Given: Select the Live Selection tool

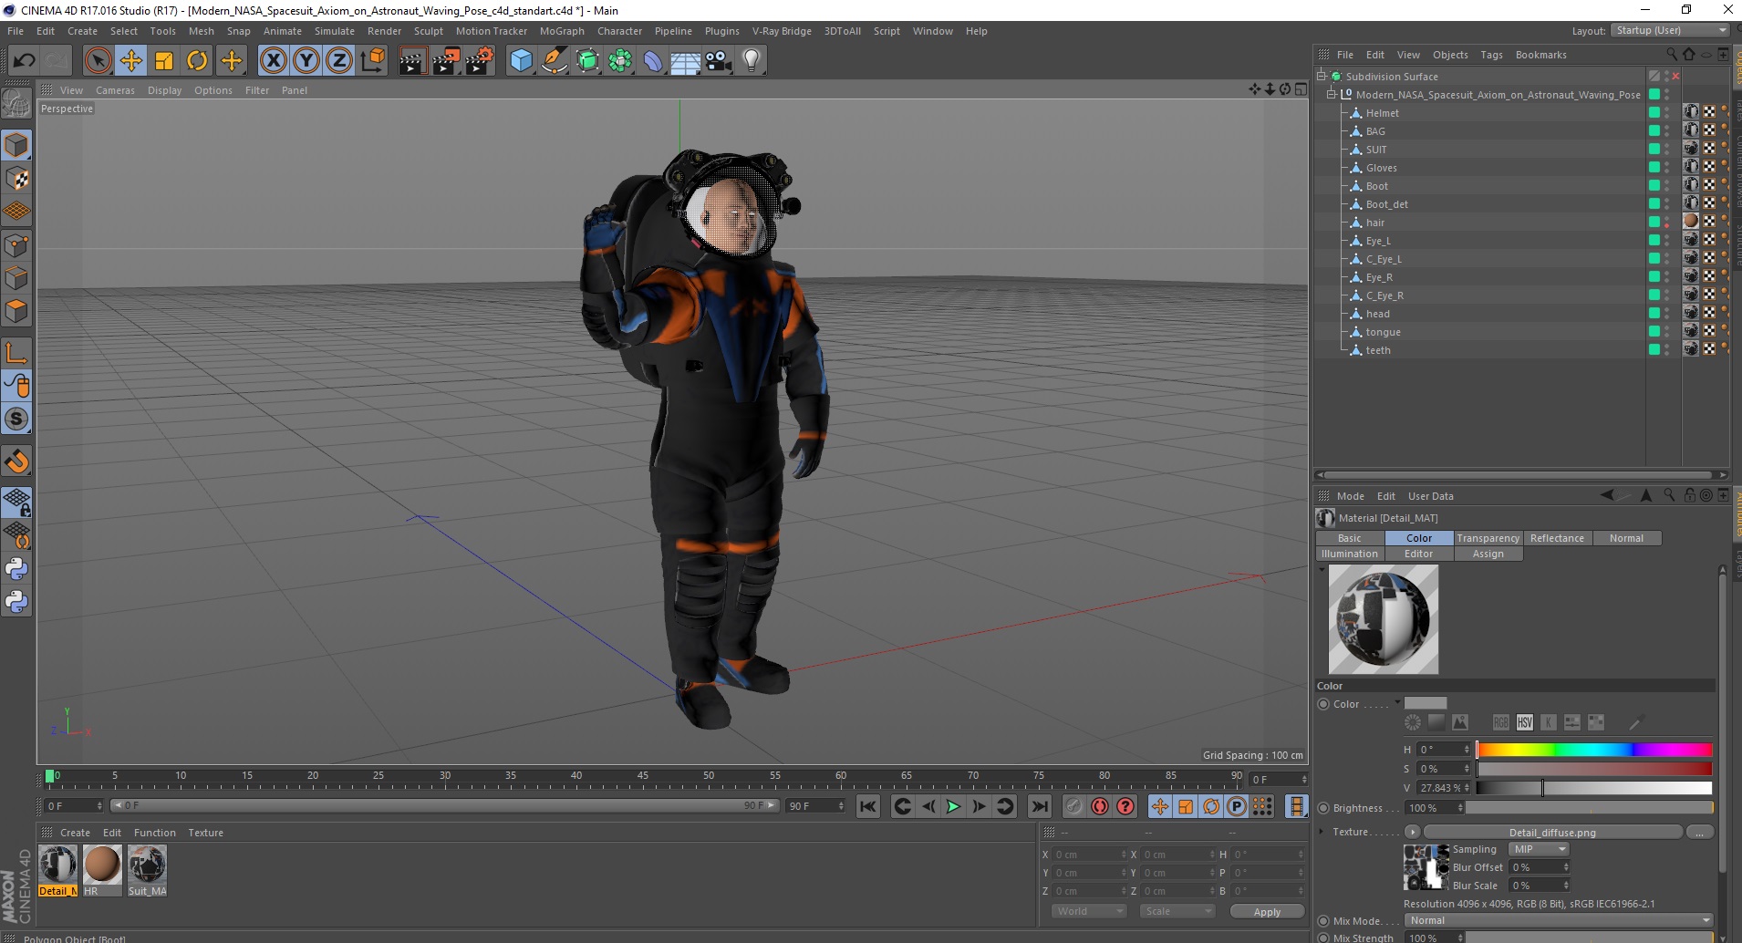Looking at the screenshot, I should tap(98, 61).
